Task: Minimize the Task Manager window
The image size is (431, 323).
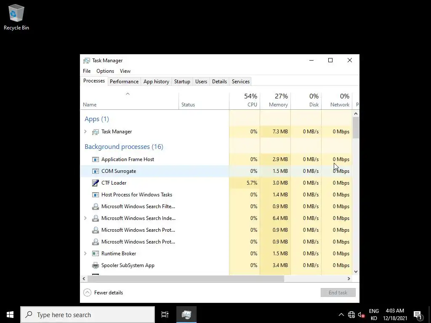Action: pos(311,61)
